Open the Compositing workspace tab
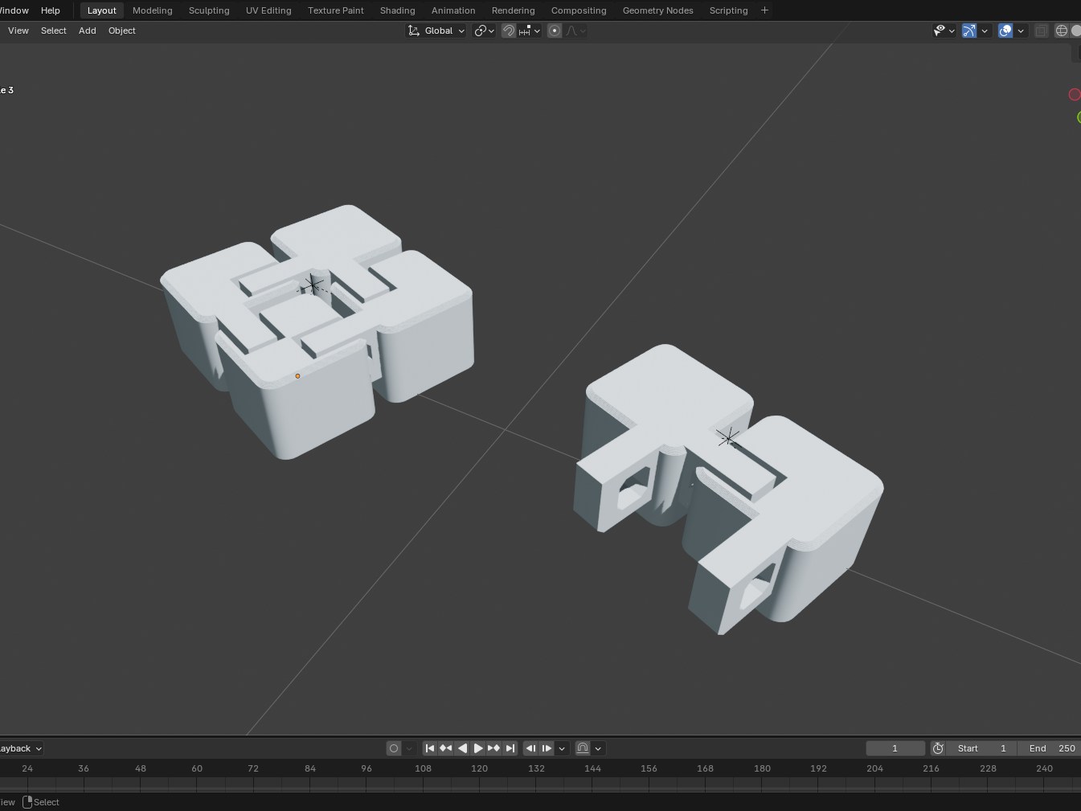Viewport: 1081px width, 811px height. (579, 10)
